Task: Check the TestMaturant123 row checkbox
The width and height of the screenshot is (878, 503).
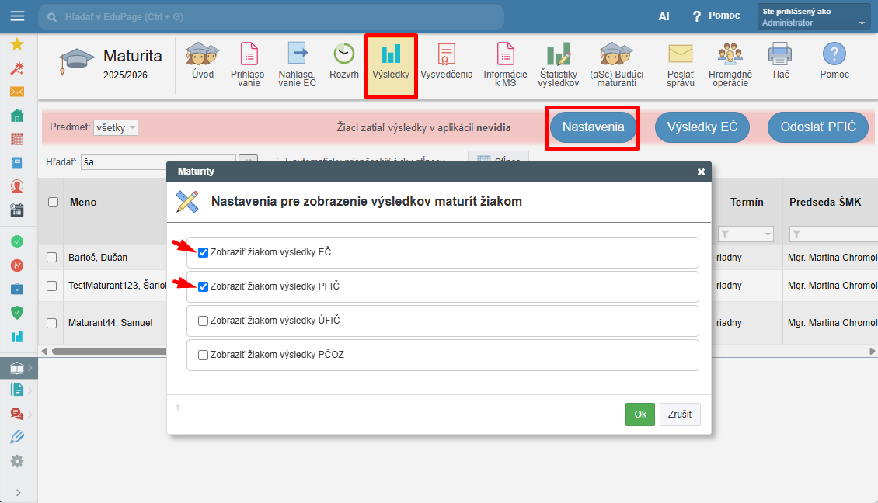Action: click(x=51, y=286)
